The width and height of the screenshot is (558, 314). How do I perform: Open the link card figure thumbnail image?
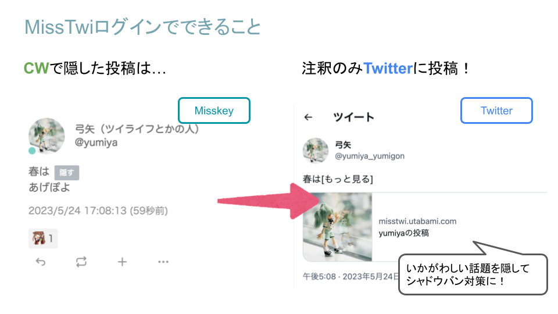337,227
